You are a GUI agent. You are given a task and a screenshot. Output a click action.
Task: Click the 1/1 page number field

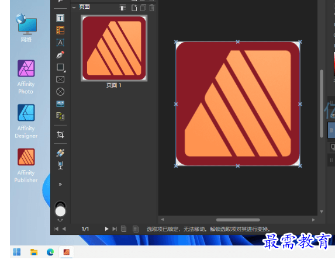85,229
